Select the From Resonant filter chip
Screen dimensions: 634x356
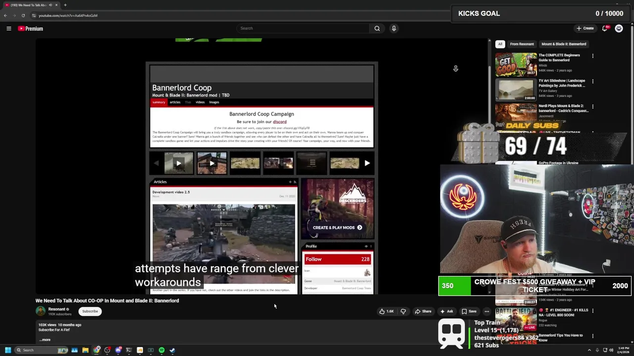(x=522, y=44)
